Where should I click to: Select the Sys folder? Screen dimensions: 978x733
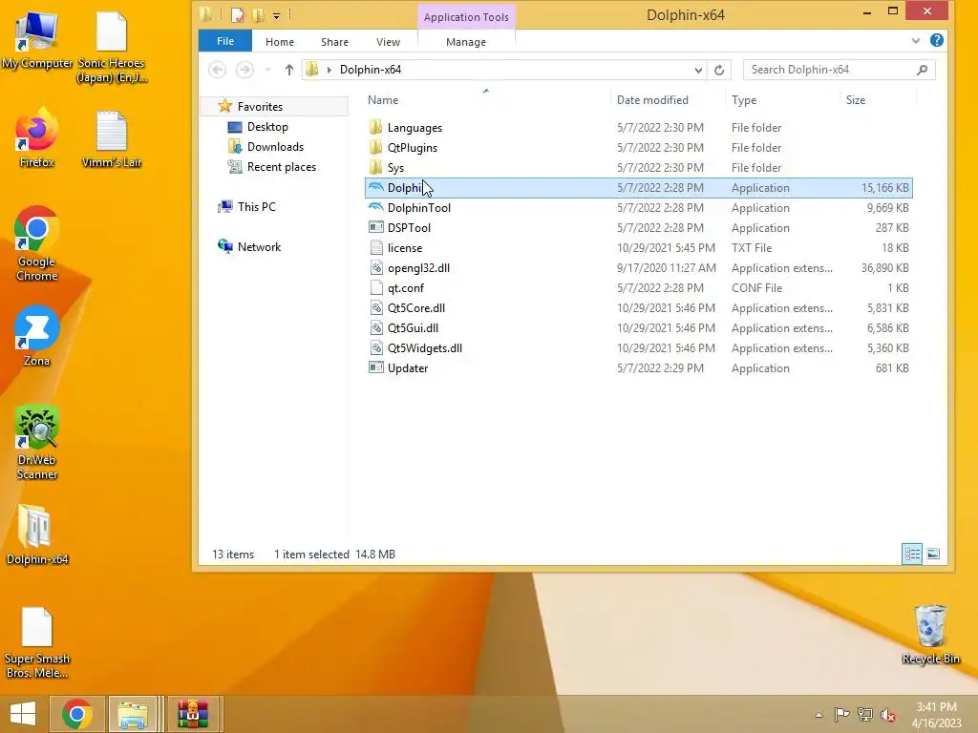(639, 168)
